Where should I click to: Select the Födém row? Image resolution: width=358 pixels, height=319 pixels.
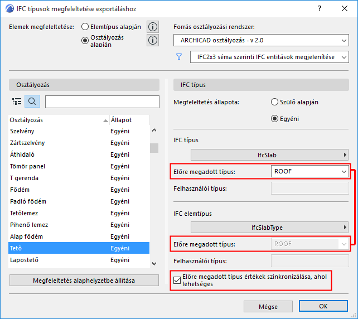click(79, 190)
